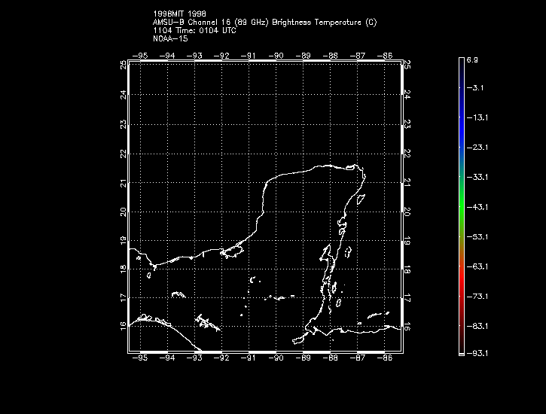Click the 22 latitude label on right axis
This screenshot has height=414, width=546.
tap(407, 153)
